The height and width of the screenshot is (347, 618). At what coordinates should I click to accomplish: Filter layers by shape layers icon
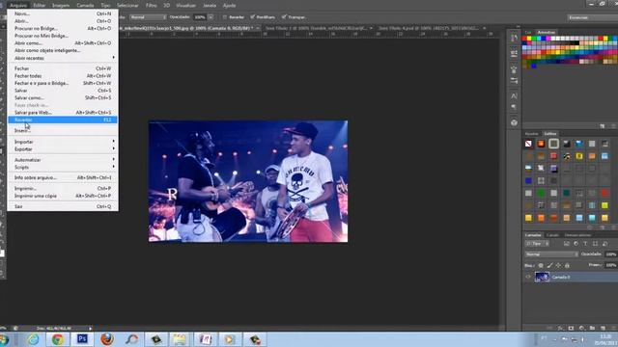pos(595,244)
